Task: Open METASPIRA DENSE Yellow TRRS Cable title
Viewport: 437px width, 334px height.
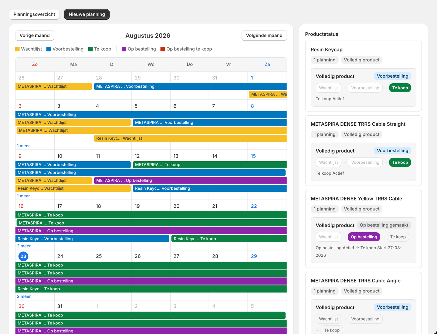Action: coord(356,199)
